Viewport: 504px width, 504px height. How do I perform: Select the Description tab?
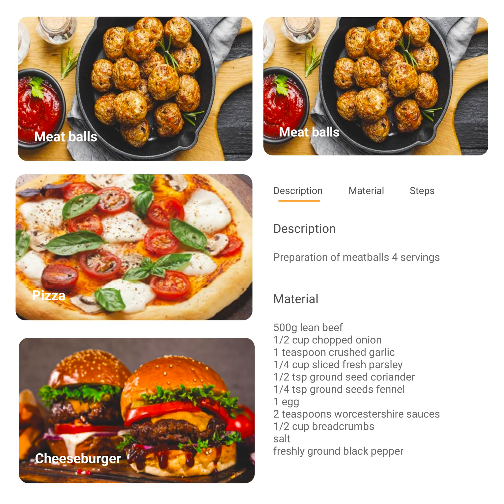coord(298,191)
